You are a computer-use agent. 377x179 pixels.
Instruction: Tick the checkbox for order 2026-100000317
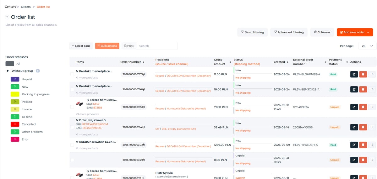72,74
